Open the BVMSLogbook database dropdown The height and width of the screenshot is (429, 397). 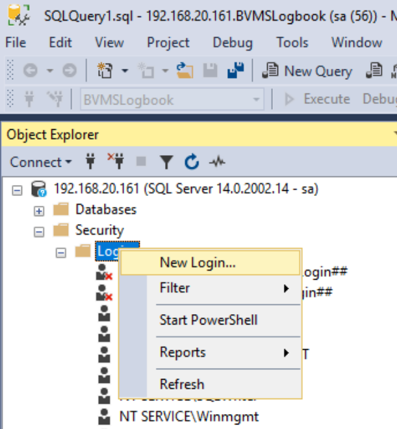click(x=257, y=99)
